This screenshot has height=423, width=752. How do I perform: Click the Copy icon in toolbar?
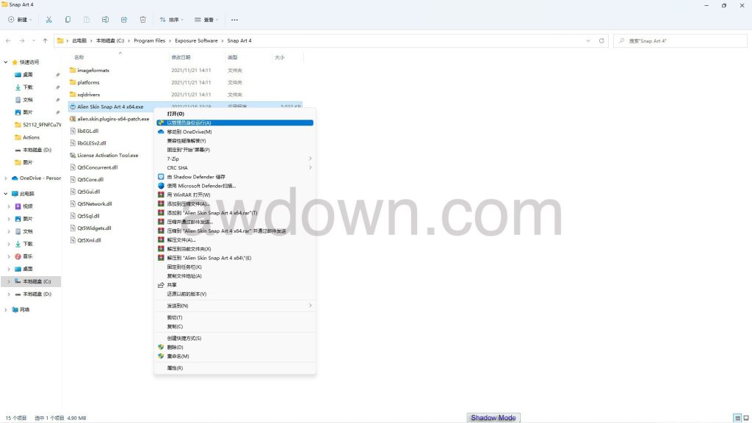pyautogui.click(x=68, y=19)
